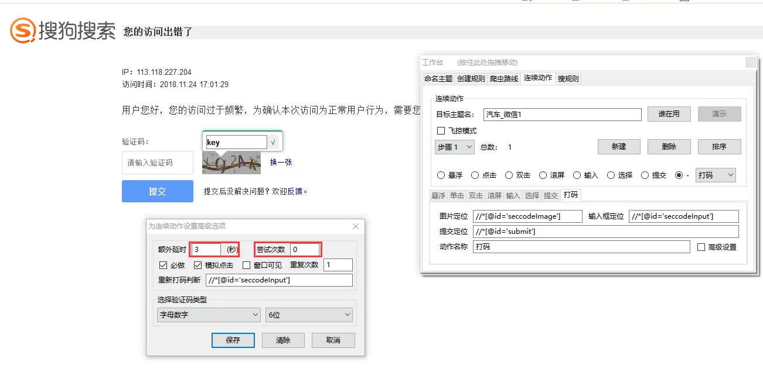Uncheck the 模拟点击 checkbox
Image resolution: width=763 pixels, height=369 pixels.
point(198,265)
